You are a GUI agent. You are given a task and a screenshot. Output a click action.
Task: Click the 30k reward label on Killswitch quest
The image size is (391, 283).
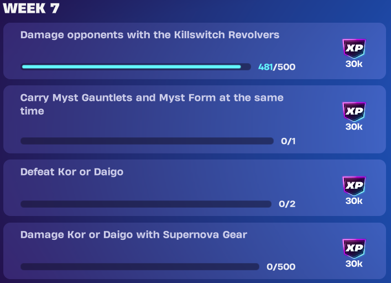coord(354,64)
